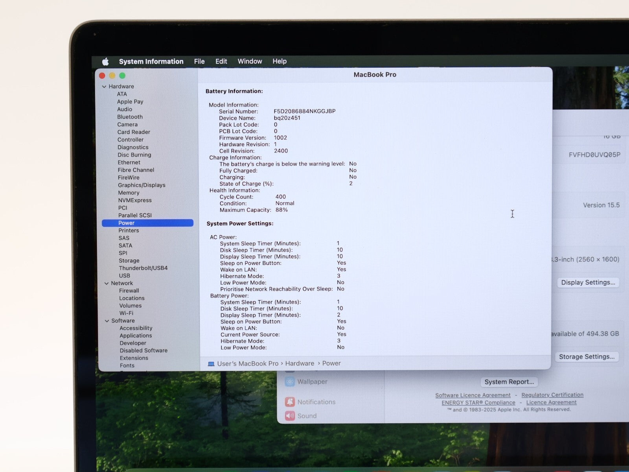
Task: Select ATA in the sidebar
Action: [x=122, y=94]
